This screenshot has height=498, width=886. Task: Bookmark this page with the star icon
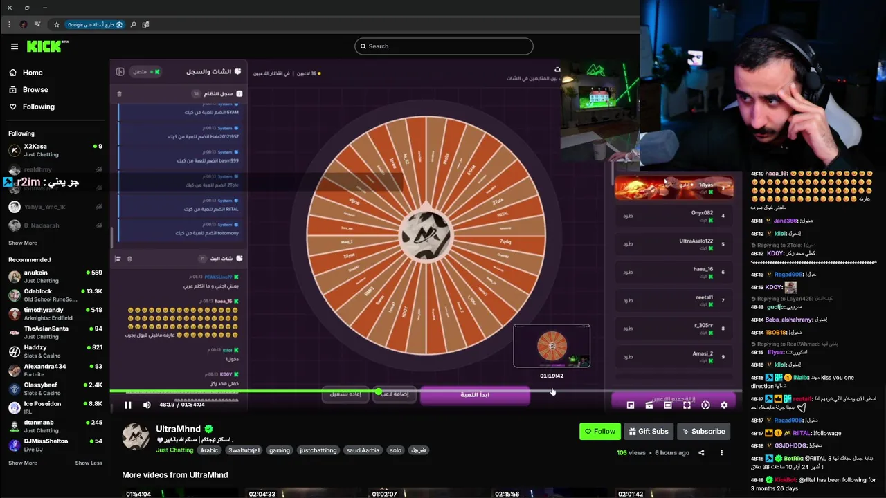tap(56, 24)
